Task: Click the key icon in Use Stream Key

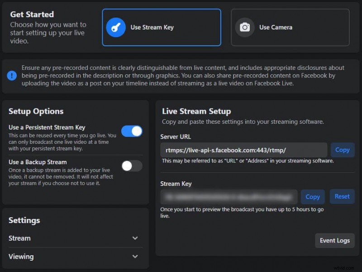Action: pos(116,27)
